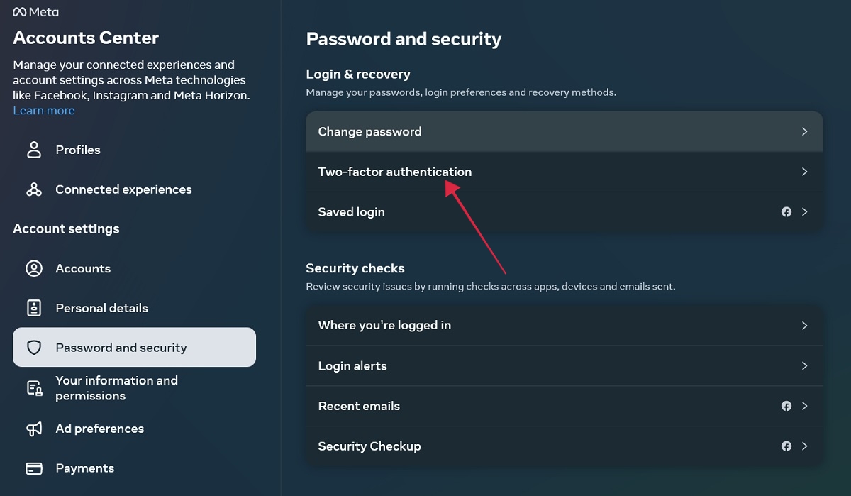Click the Payments card icon
Screen dimensions: 851x496
click(34, 468)
